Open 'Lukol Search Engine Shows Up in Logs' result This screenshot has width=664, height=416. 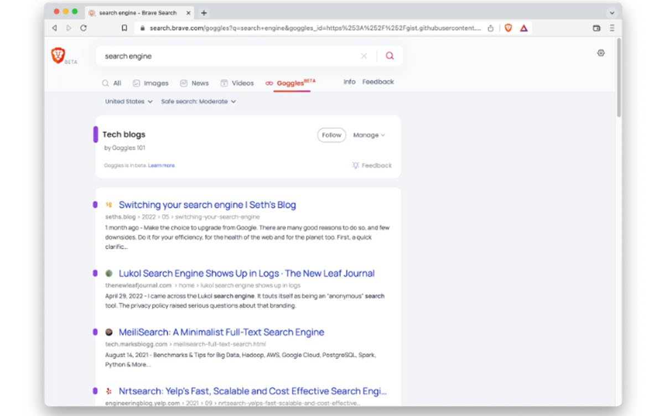click(x=247, y=273)
